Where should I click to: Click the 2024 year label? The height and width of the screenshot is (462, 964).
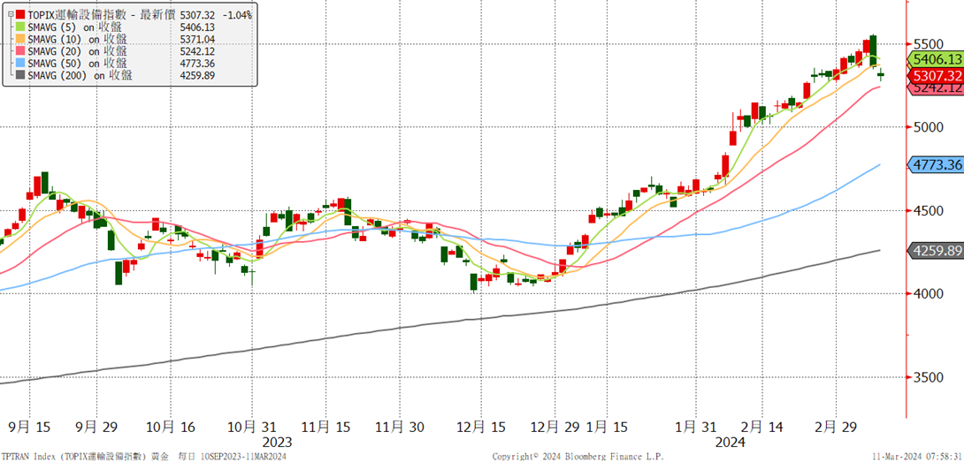729,443
